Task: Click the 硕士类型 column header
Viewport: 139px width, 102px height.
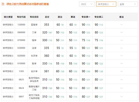Action: (8, 17)
